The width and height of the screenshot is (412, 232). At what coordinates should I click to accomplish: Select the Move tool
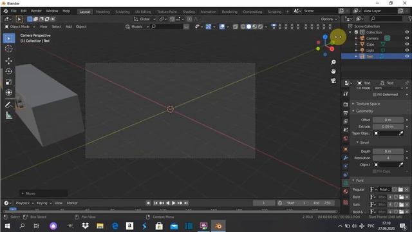(x=8, y=61)
